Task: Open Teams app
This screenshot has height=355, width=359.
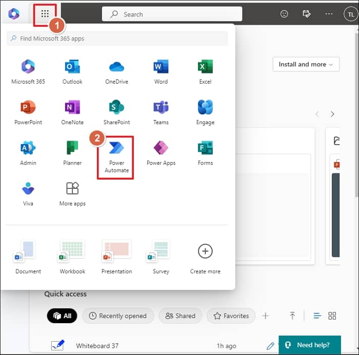Action: point(161,112)
